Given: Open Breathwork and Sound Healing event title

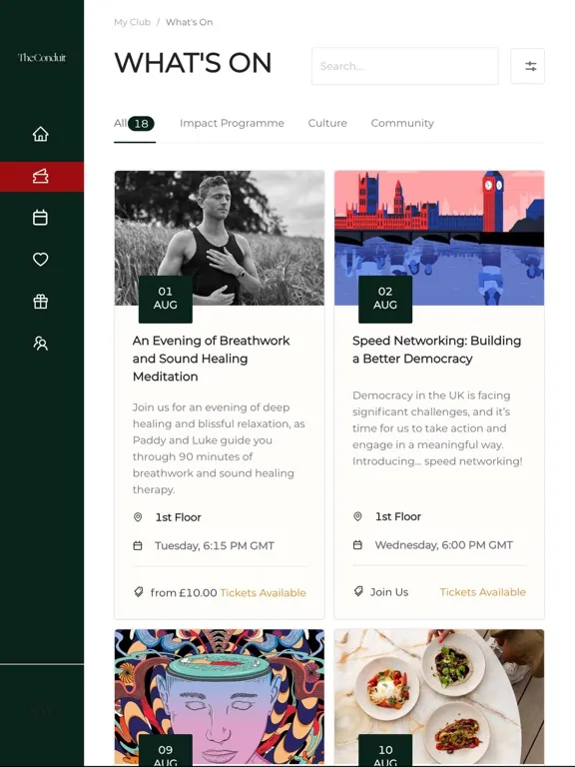Looking at the screenshot, I should [x=212, y=359].
